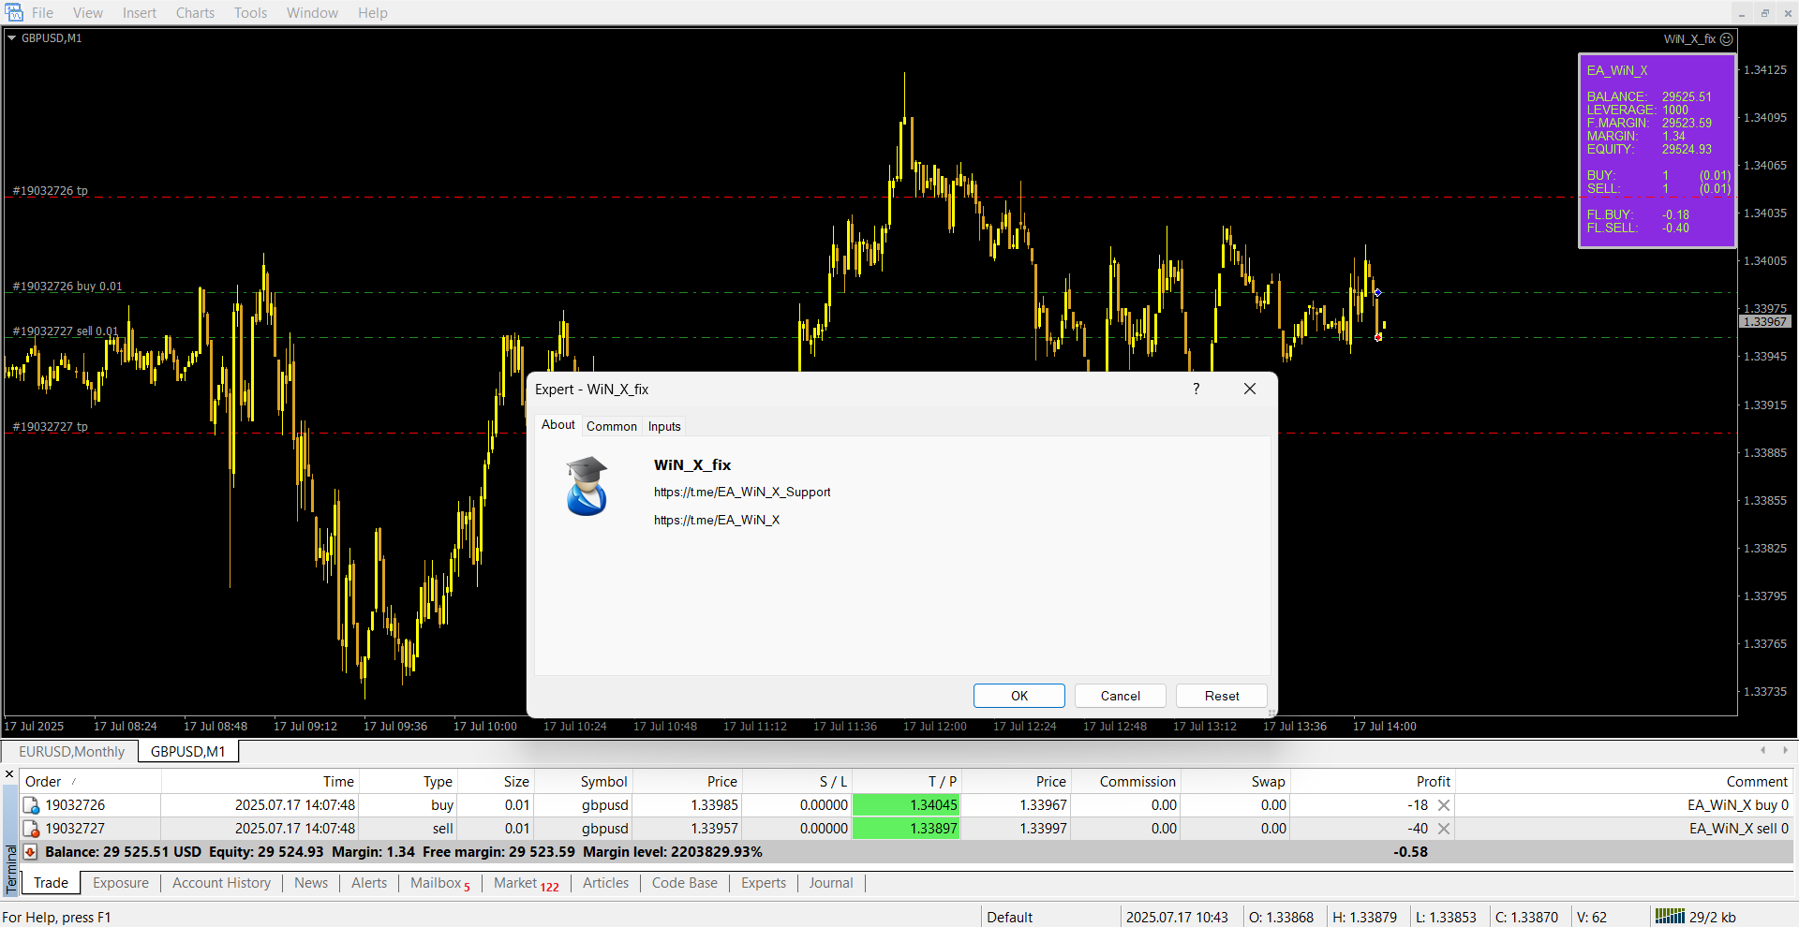Open the Charts menu
The image size is (1799, 927).
click(x=195, y=13)
